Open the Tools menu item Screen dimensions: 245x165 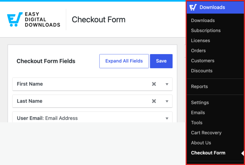[x=197, y=123]
